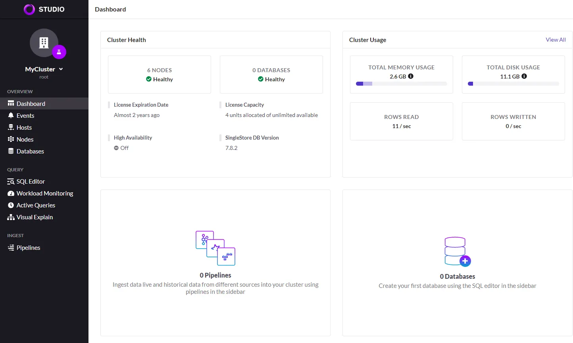Click the total memory usage progress bar

click(401, 84)
